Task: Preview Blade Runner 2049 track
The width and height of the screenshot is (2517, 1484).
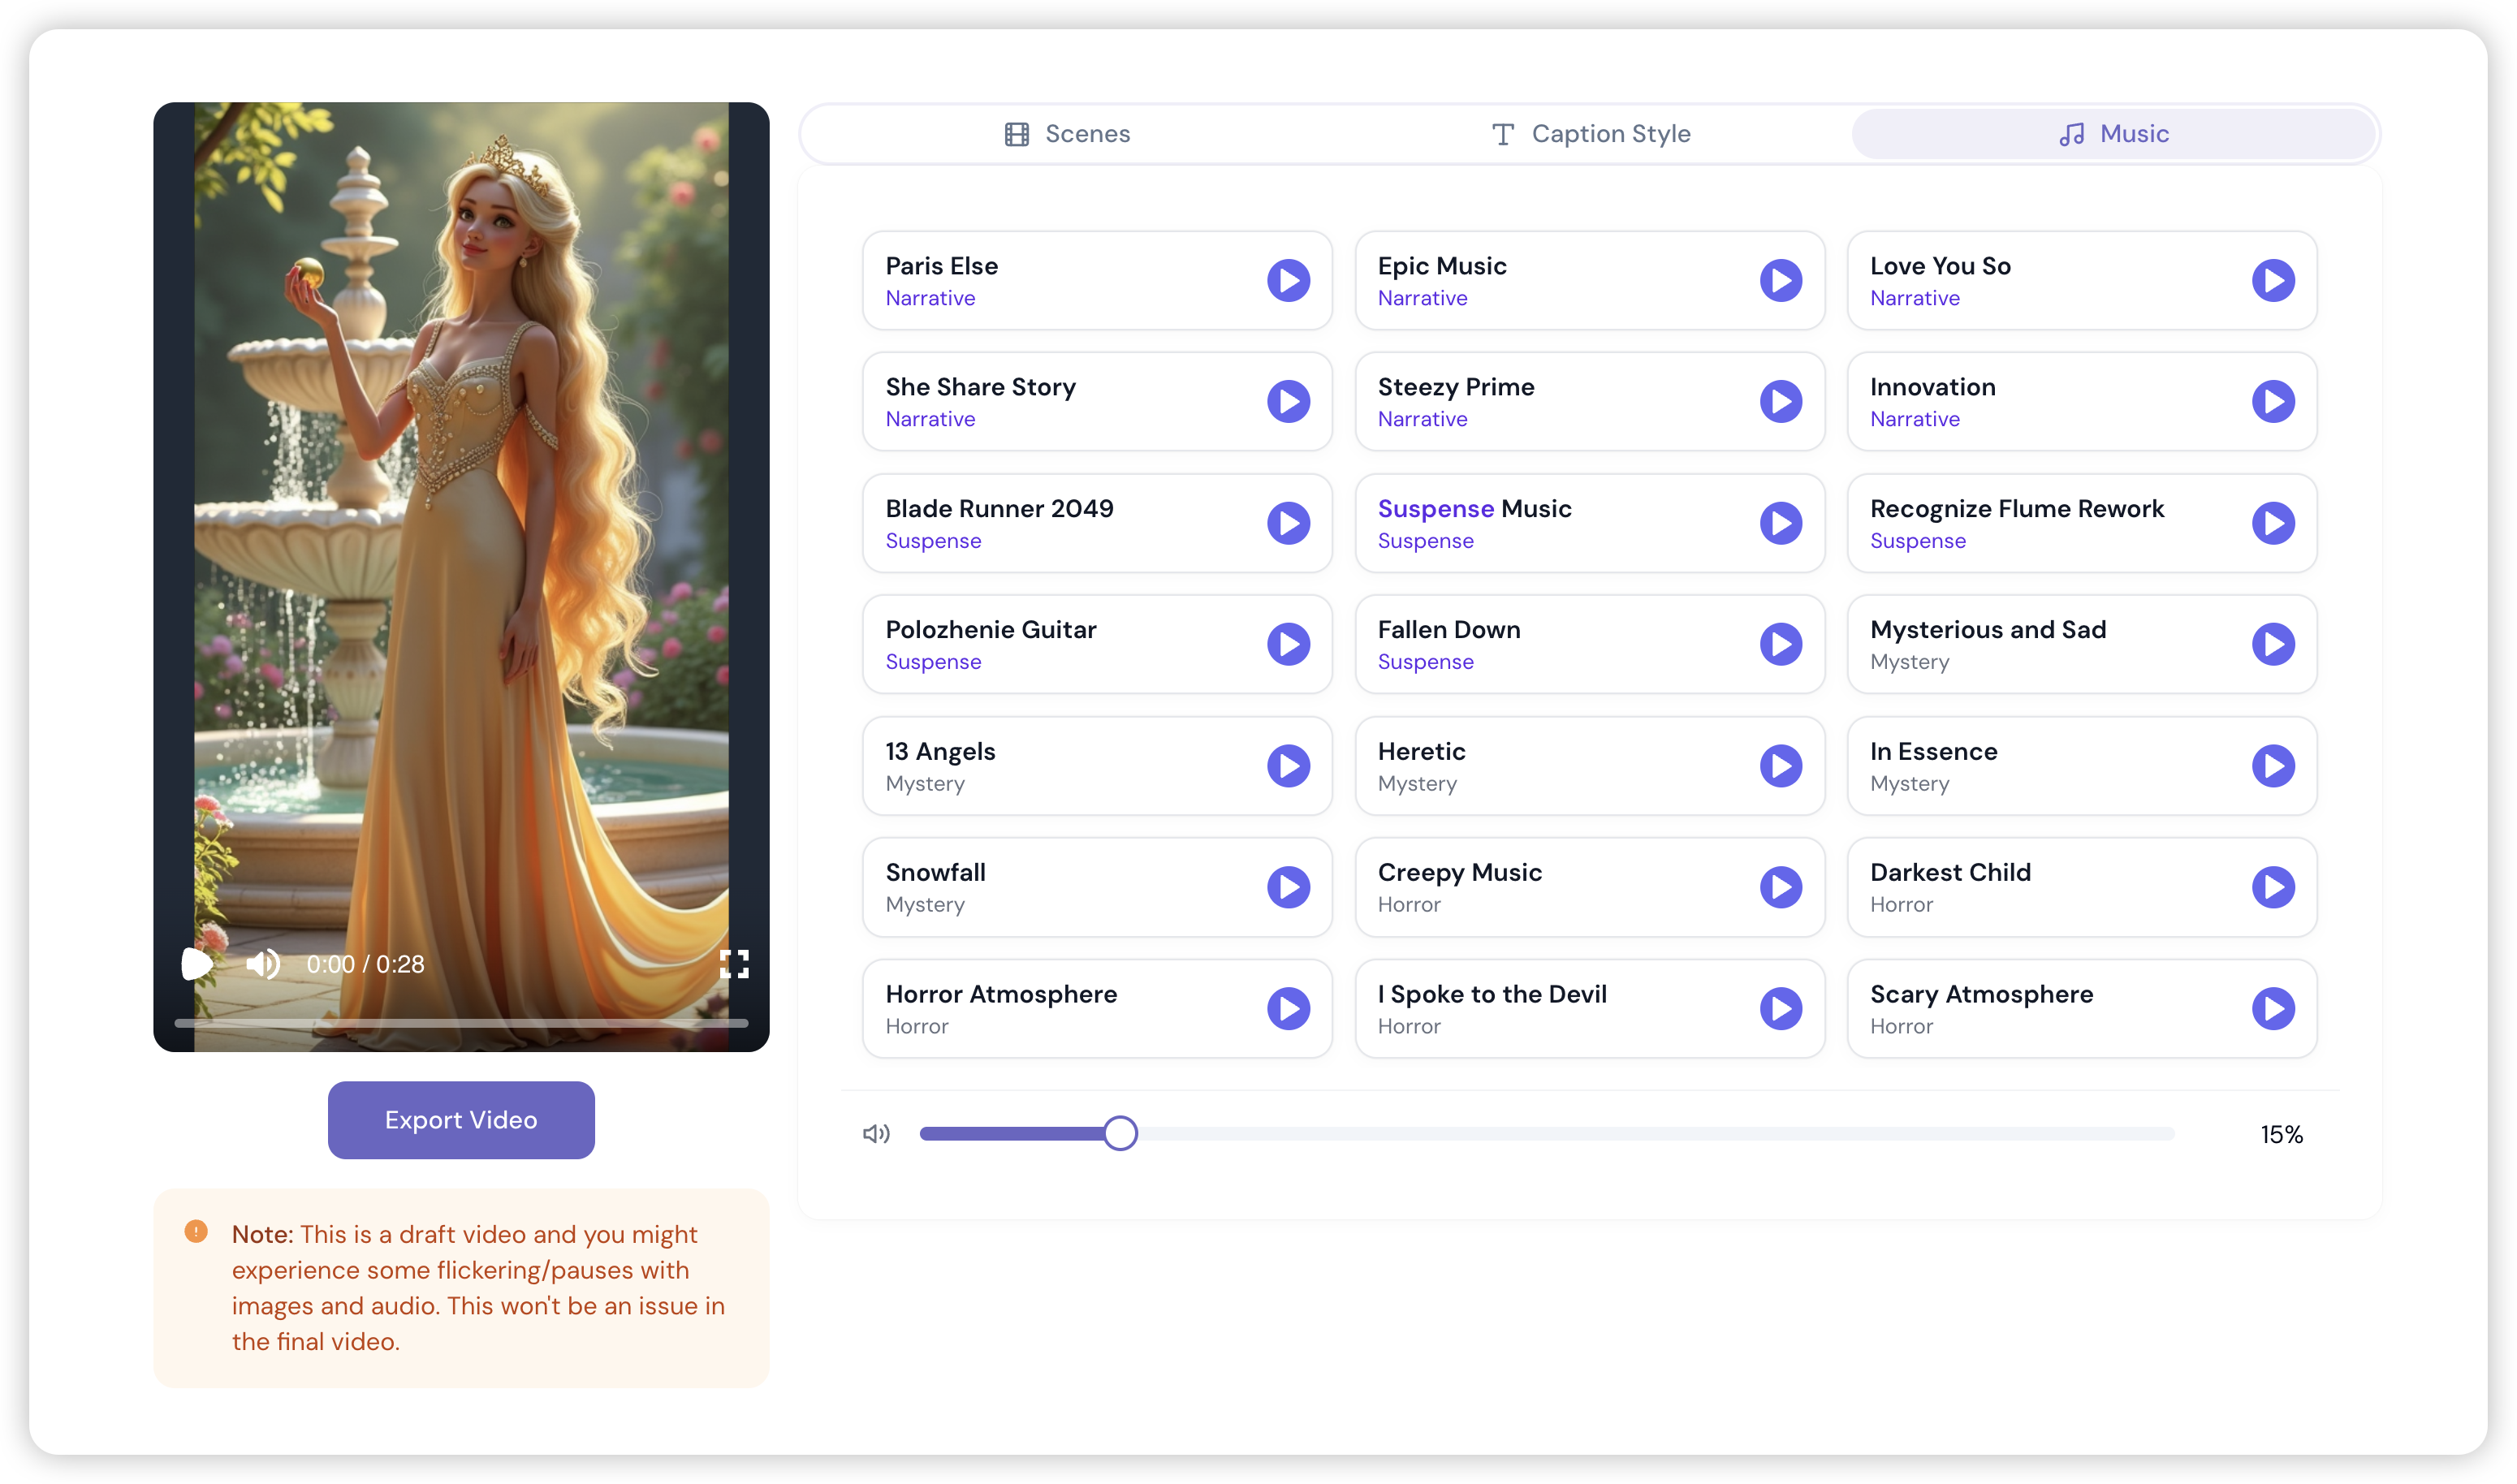Action: click(1288, 523)
